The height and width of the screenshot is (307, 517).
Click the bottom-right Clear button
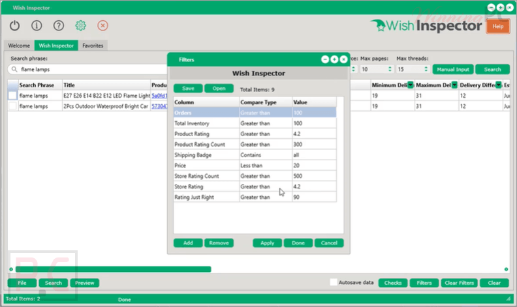494,283
